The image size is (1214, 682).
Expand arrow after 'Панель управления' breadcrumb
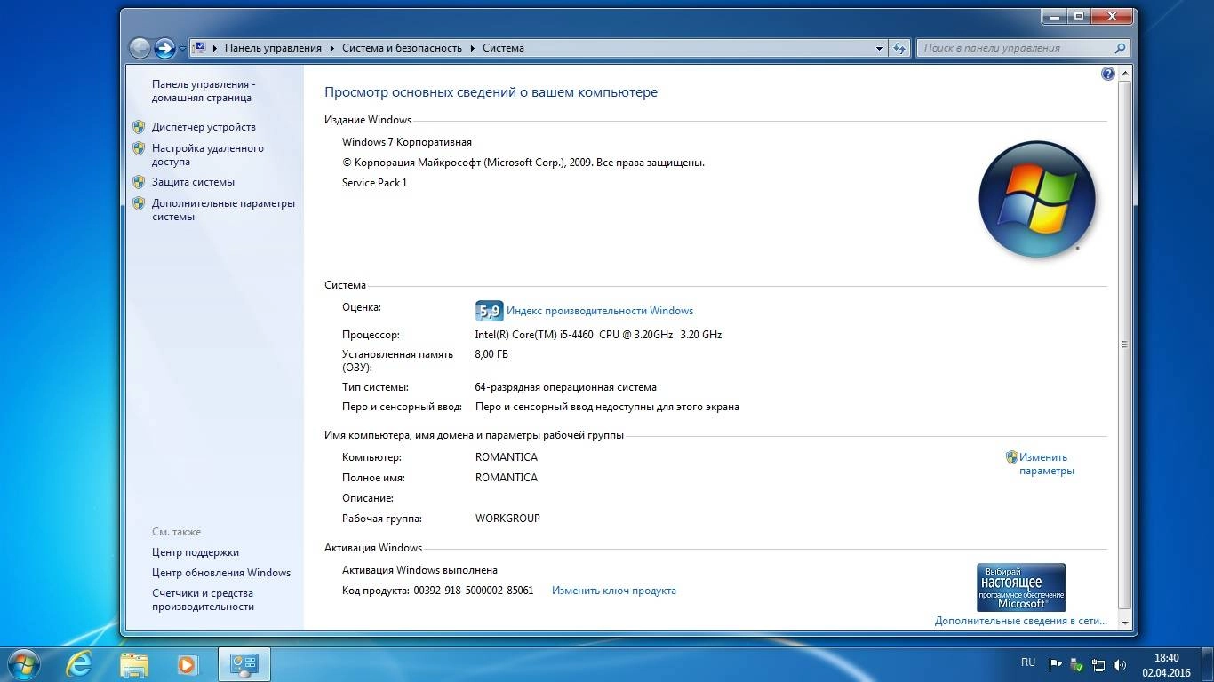tap(332, 48)
